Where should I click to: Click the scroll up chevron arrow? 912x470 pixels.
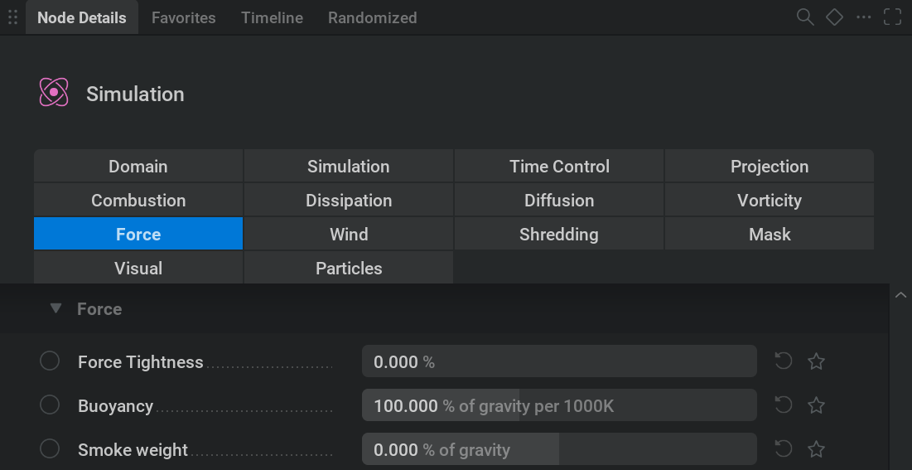(900, 295)
